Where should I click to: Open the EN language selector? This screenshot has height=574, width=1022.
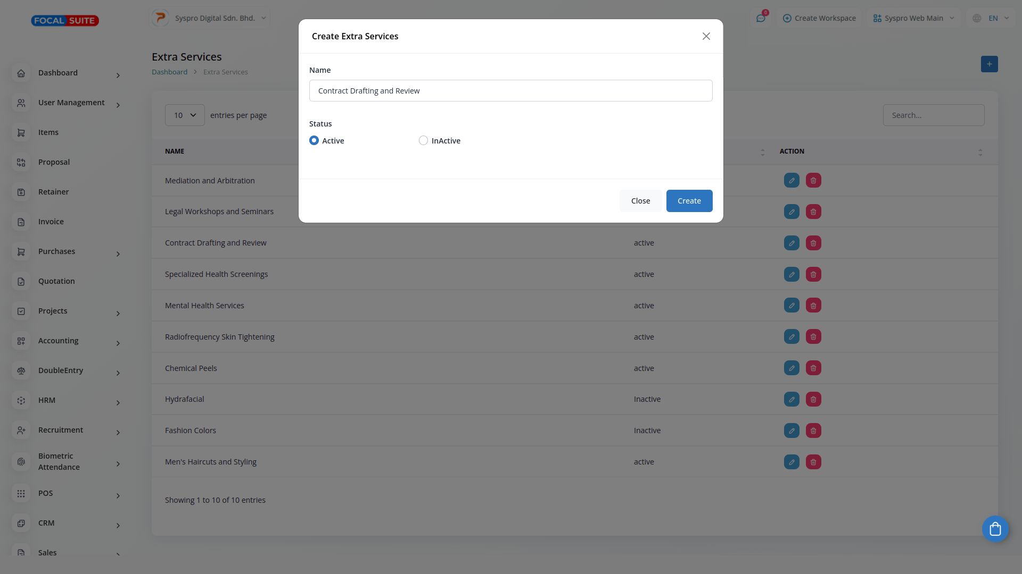tap(991, 18)
